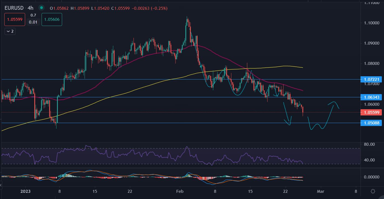Click the 0.01 order quantity field

(x=33, y=22)
